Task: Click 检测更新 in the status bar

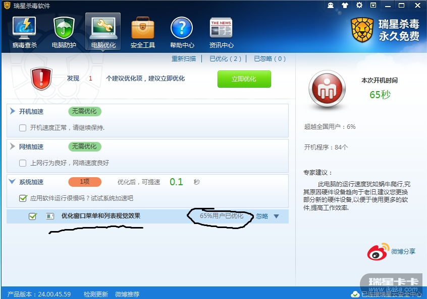Action: 96,294
